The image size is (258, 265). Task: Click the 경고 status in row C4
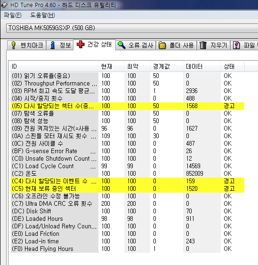(x=229, y=181)
